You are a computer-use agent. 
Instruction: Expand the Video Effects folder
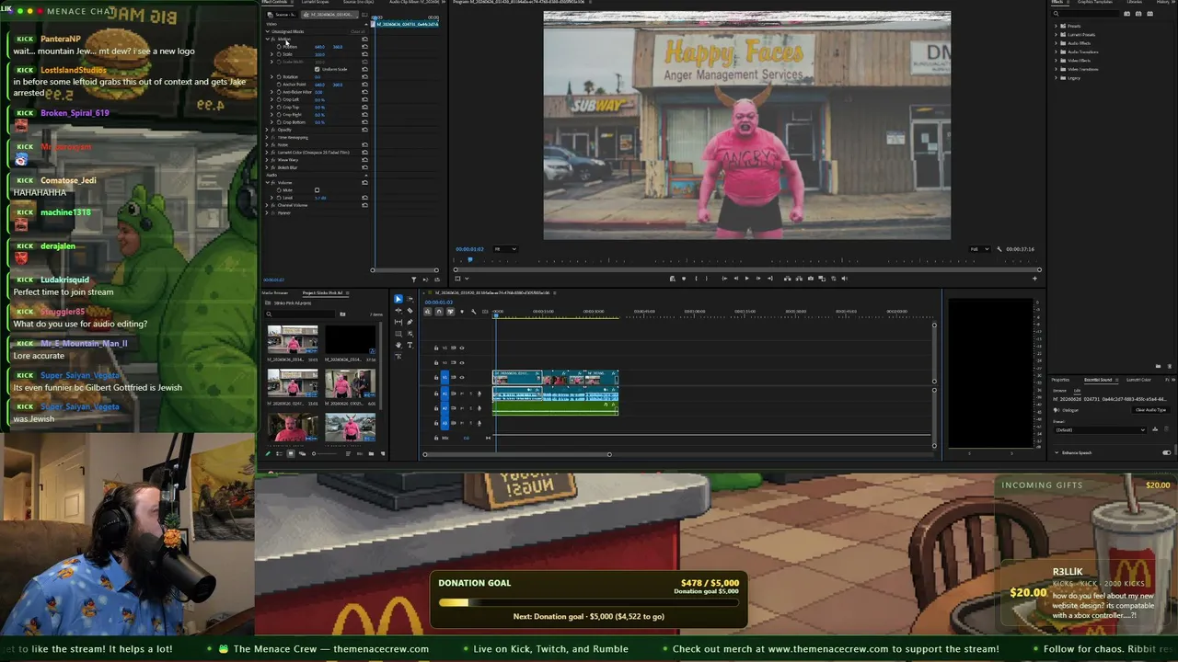click(x=1056, y=61)
